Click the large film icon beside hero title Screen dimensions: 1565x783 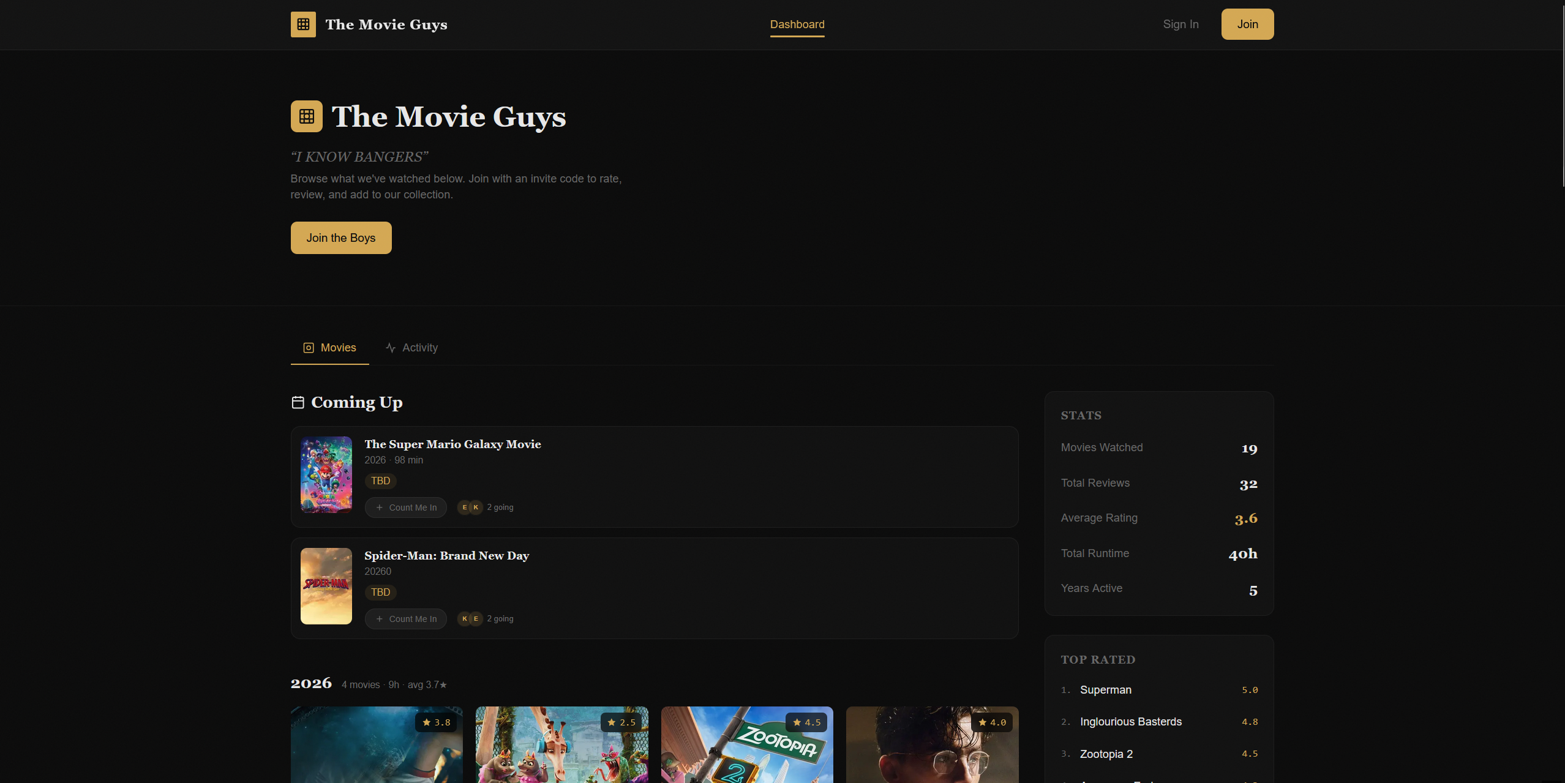tap(307, 116)
